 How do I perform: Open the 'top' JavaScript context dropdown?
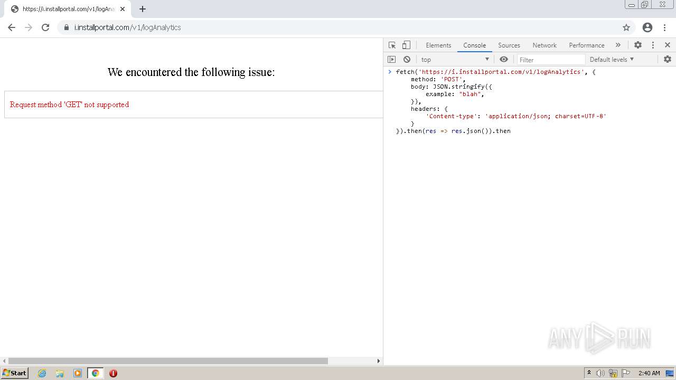tap(455, 60)
